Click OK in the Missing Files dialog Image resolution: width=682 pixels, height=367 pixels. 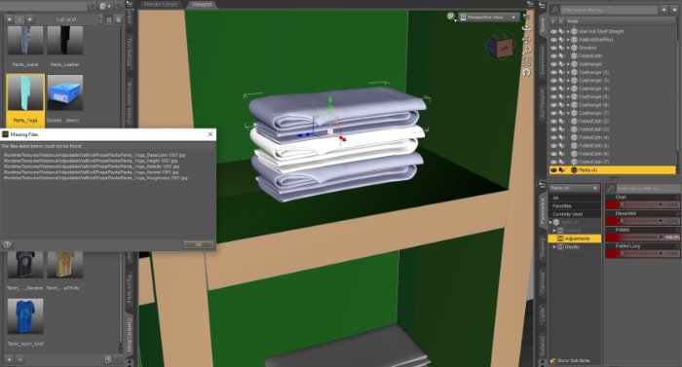(199, 244)
